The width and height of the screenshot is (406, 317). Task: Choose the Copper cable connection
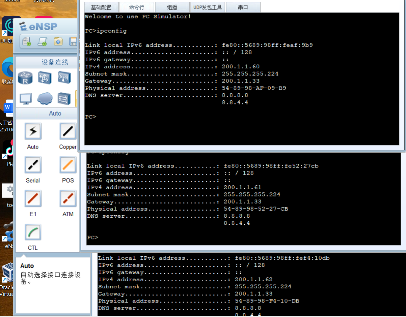click(68, 131)
